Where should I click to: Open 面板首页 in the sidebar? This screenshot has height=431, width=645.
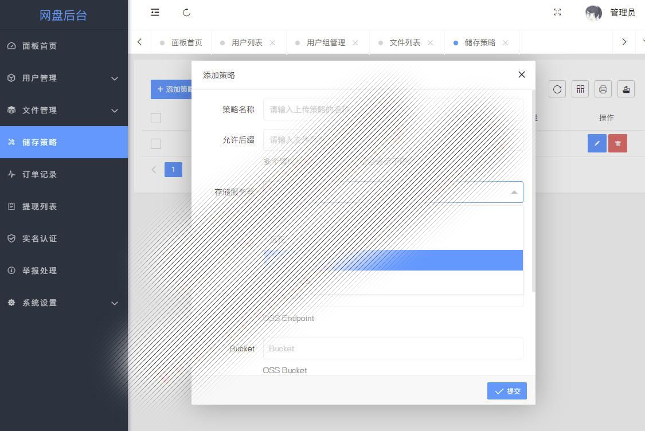pyautogui.click(x=64, y=46)
